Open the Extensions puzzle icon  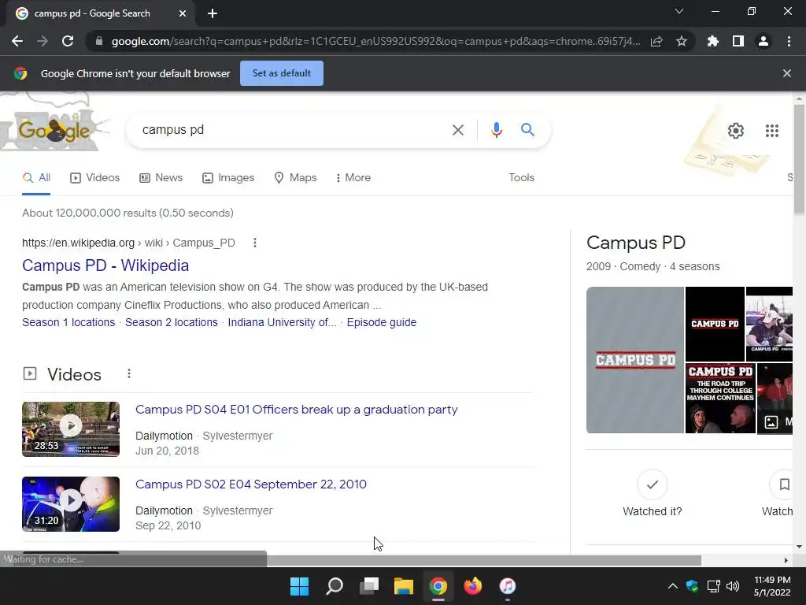click(x=713, y=41)
